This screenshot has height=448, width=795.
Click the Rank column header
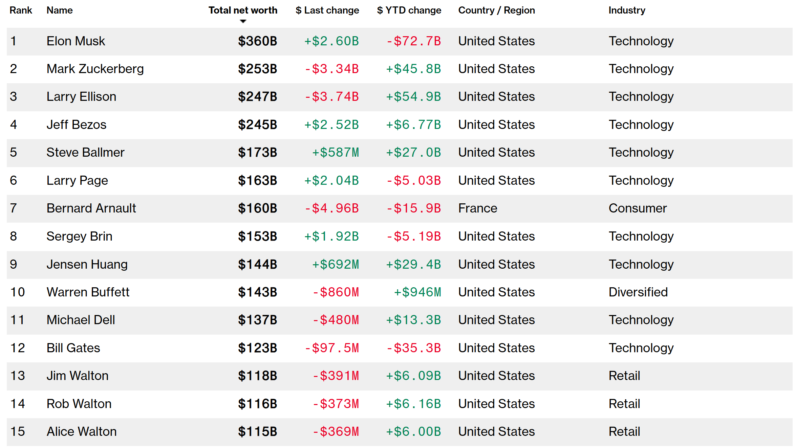21,10
